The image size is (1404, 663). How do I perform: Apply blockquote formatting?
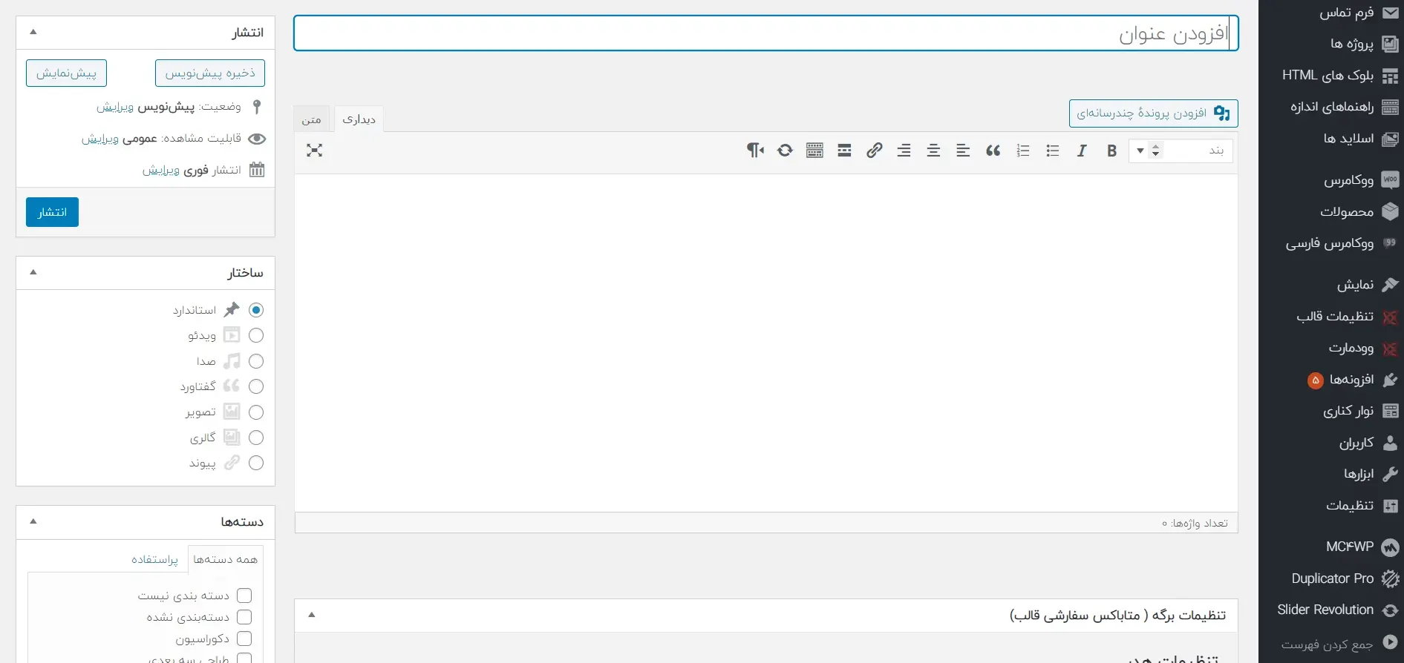click(x=993, y=151)
